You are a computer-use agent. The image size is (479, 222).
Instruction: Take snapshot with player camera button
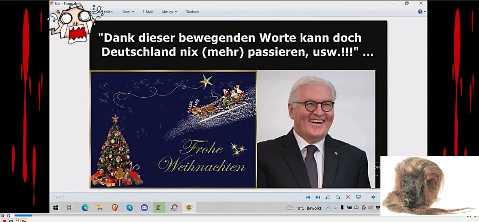click(11, 221)
